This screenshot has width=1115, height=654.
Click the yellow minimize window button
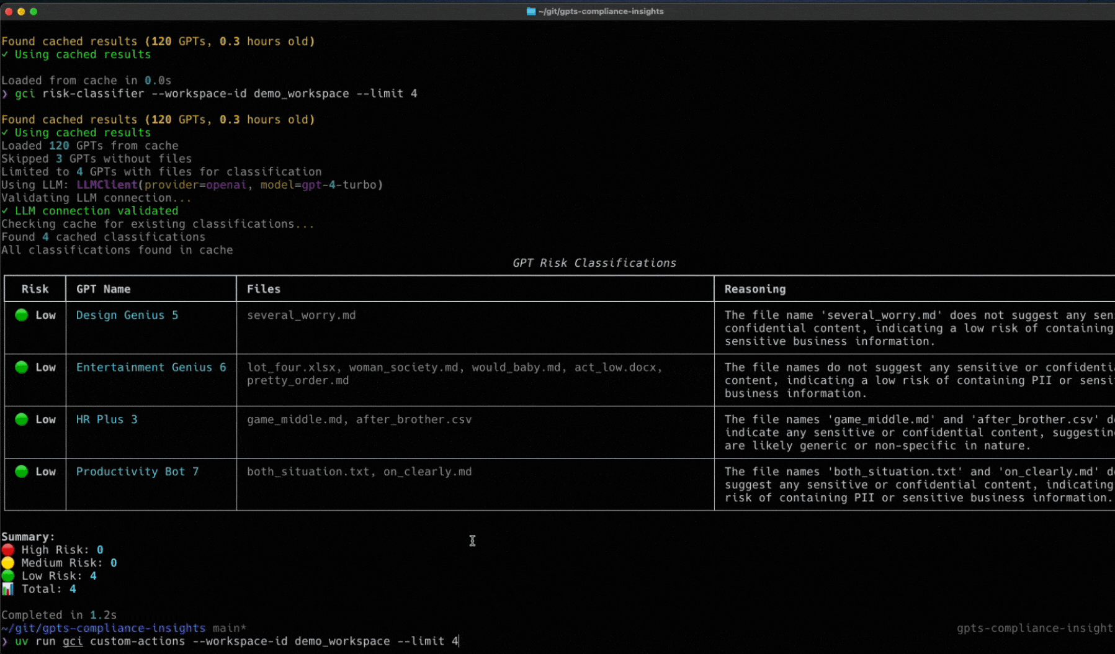tap(21, 11)
